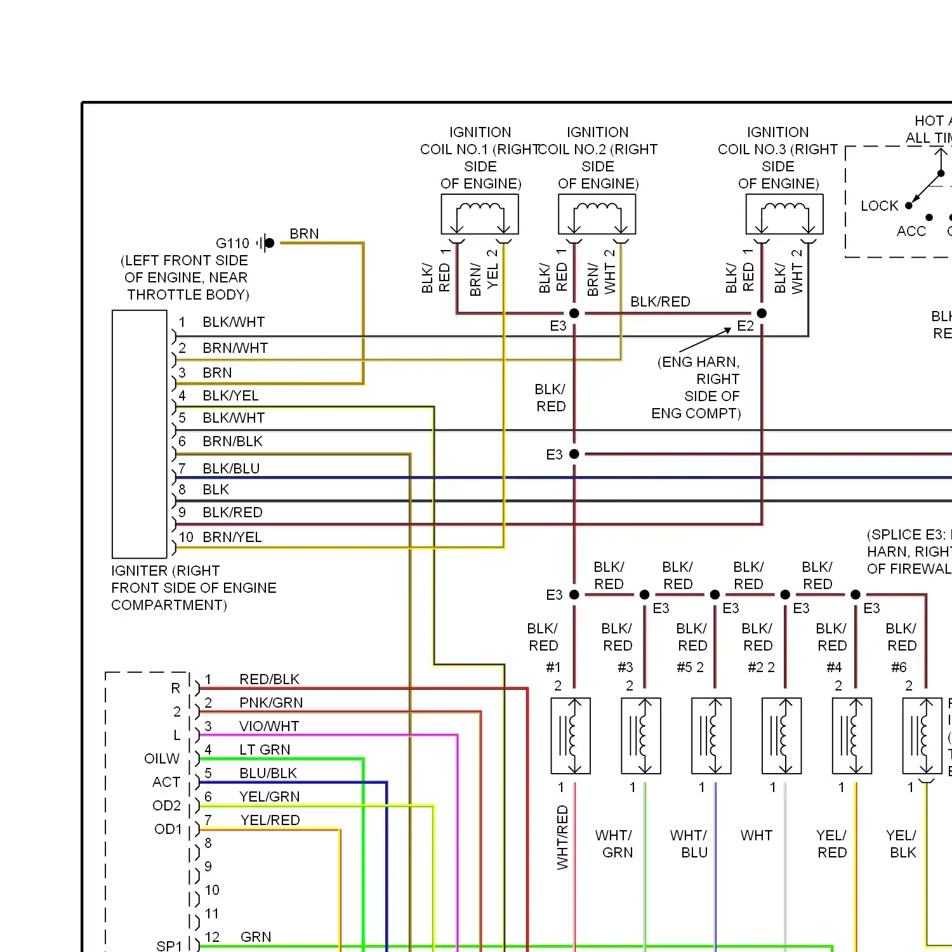Image resolution: width=952 pixels, height=952 pixels.
Task: Click the igniter connector box
Action: [x=140, y=434]
